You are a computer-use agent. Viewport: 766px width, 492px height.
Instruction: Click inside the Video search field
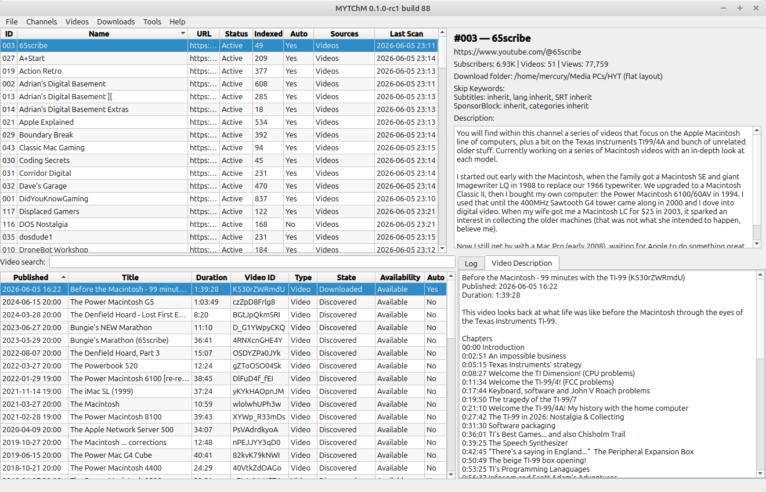(x=252, y=262)
